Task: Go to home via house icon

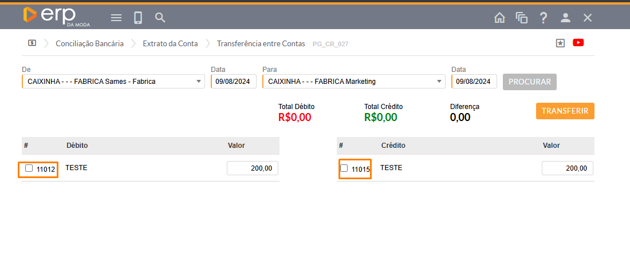Action: tap(499, 18)
